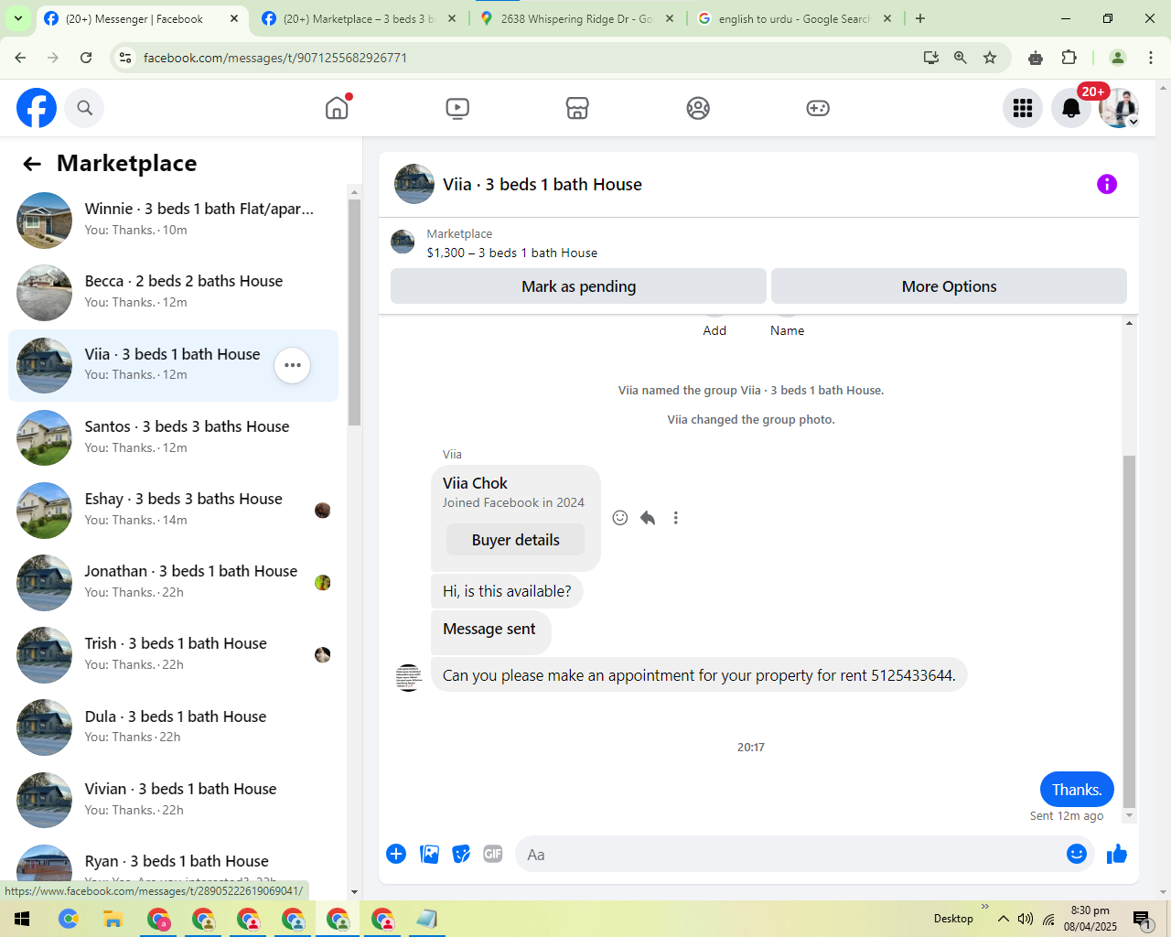Open Becca 2 beds 2 baths conversation

[x=174, y=292]
